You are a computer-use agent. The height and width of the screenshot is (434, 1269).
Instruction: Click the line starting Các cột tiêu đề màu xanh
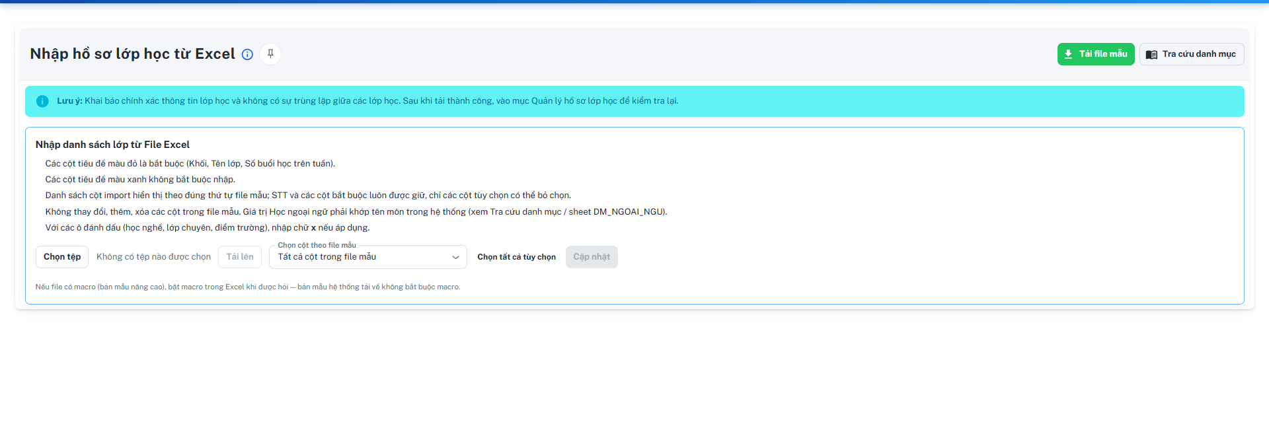coord(140,180)
